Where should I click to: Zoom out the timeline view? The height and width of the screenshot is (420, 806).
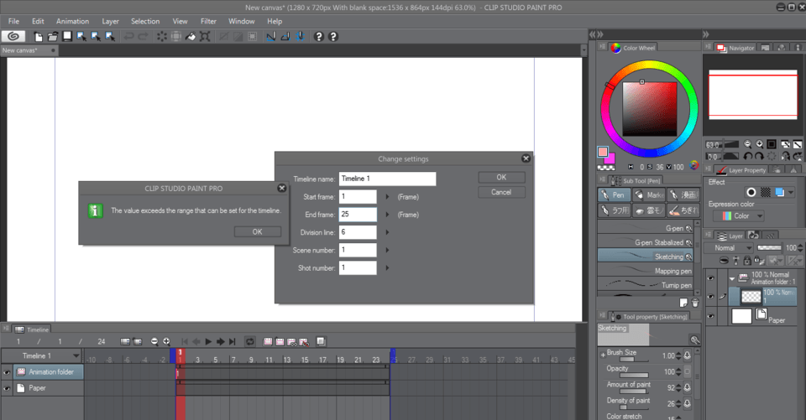point(154,342)
